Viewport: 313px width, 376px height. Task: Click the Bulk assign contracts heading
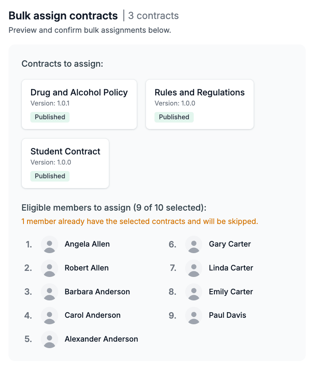tap(63, 16)
